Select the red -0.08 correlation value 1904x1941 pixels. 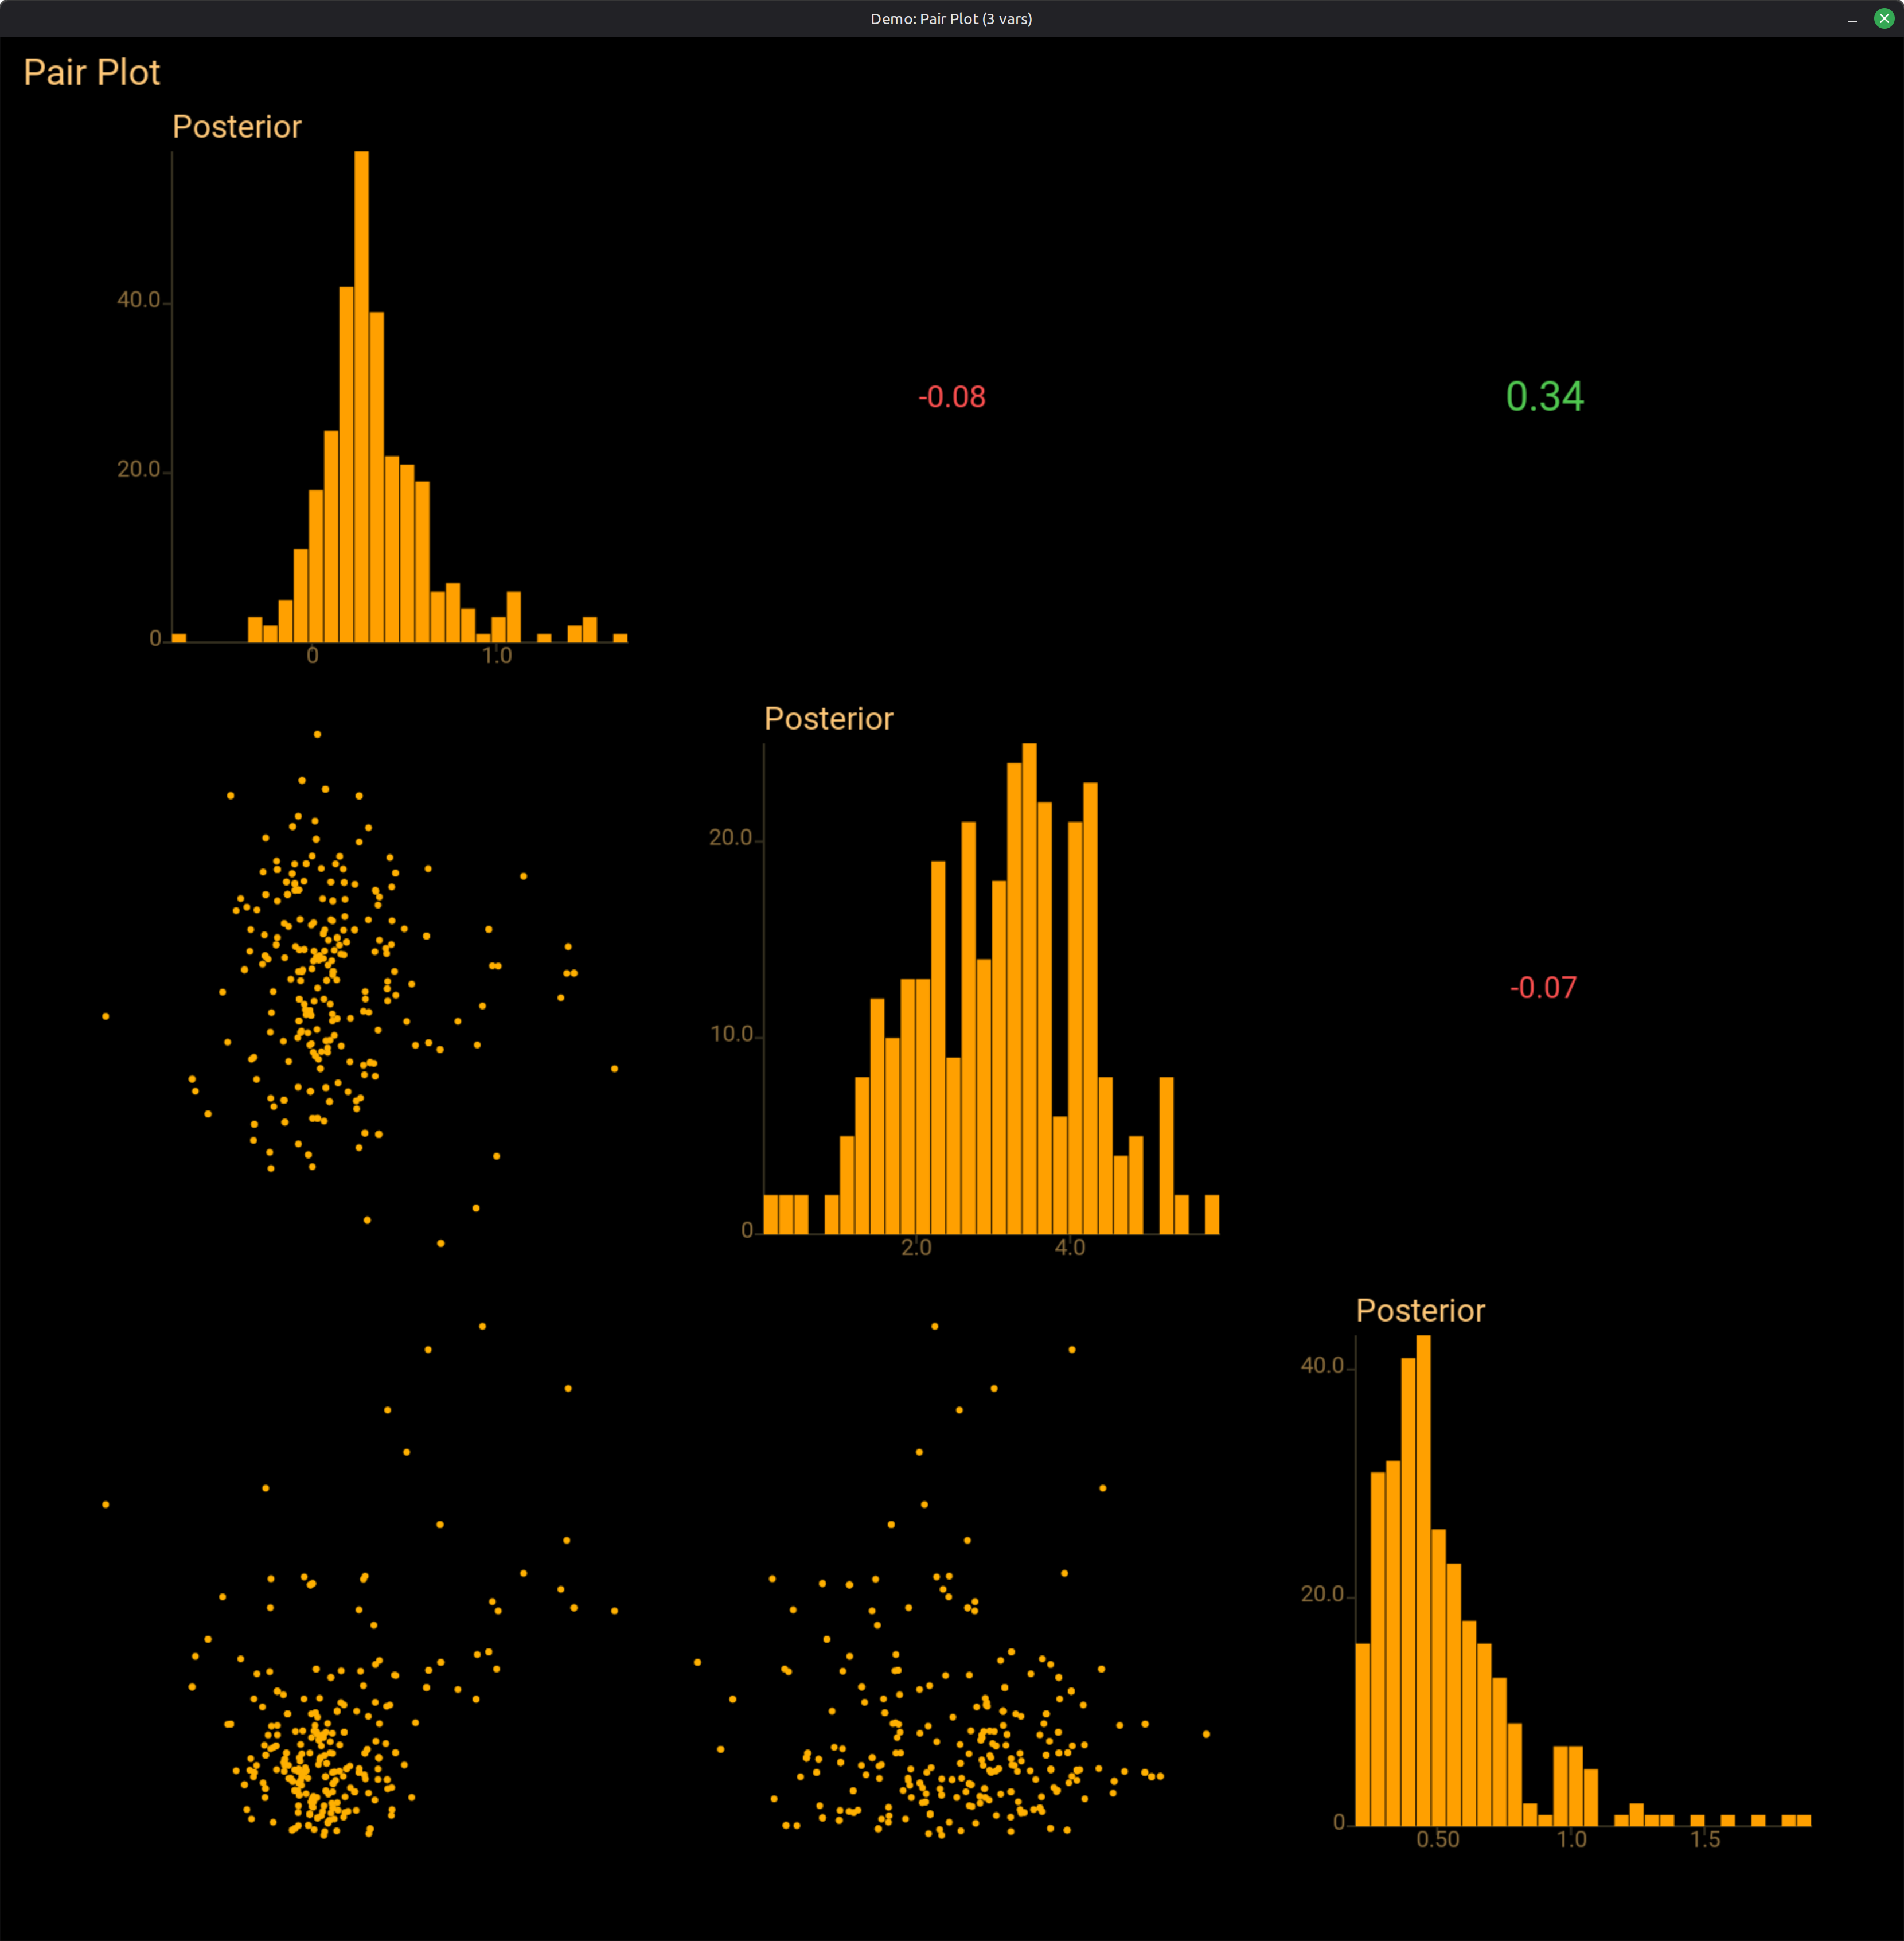952,397
